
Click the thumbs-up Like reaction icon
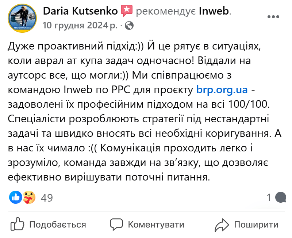(15, 197)
